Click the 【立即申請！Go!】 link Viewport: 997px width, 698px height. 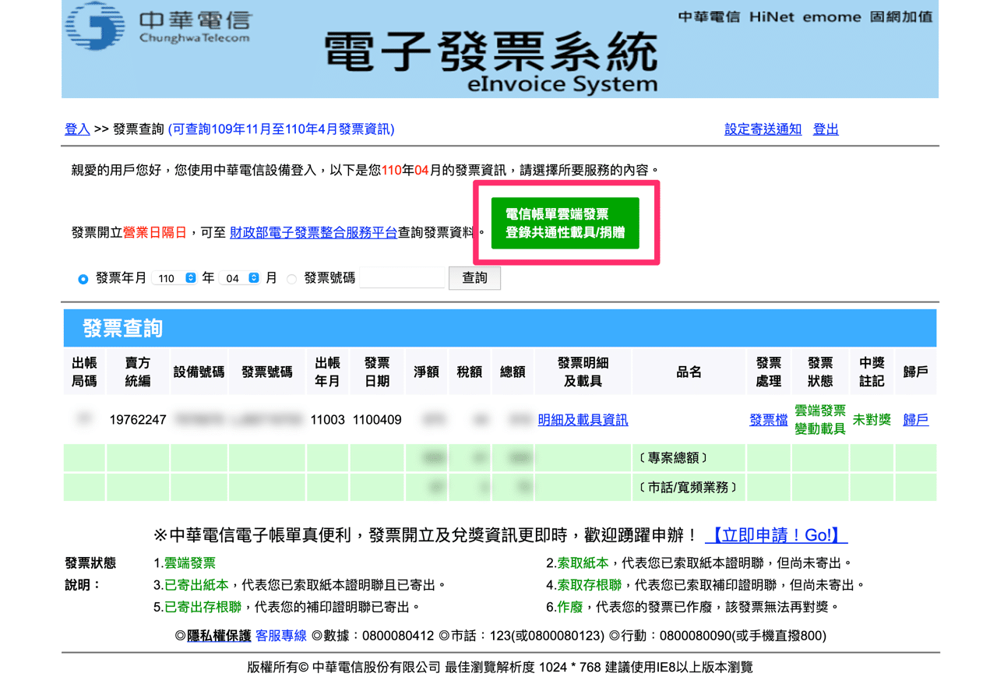pos(777,535)
